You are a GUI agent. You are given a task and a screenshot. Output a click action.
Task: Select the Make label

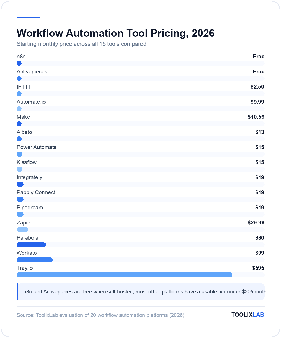[x=23, y=117]
